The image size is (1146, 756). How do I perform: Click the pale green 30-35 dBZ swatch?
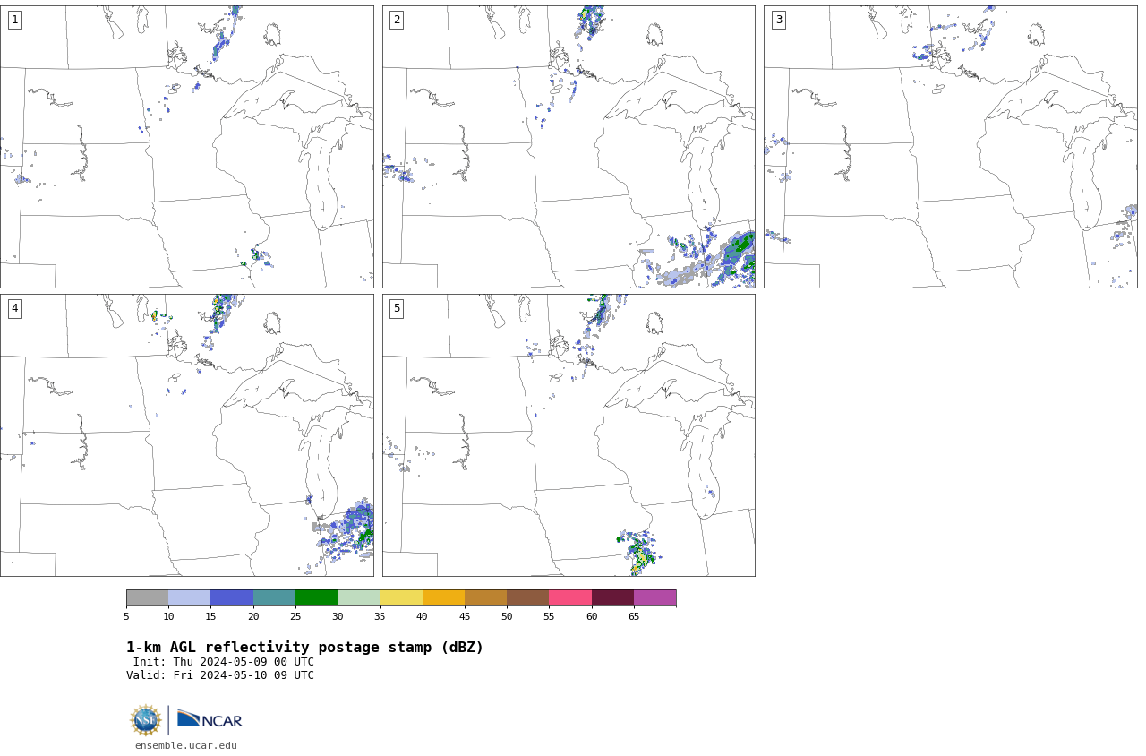tap(359, 597)
